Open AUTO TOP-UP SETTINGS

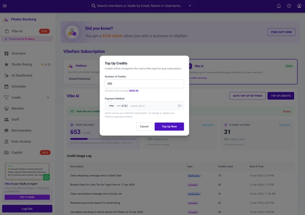point(248,96)
